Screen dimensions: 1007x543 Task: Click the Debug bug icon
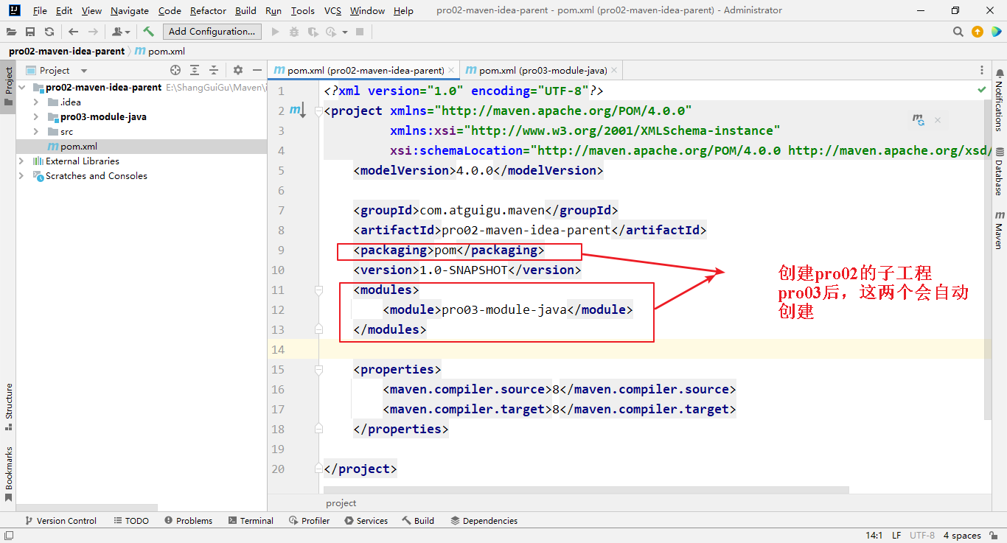pos(294,32)
